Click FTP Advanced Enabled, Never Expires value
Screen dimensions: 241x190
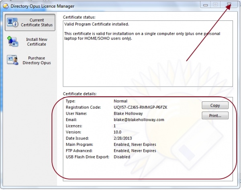click(135, 151)
